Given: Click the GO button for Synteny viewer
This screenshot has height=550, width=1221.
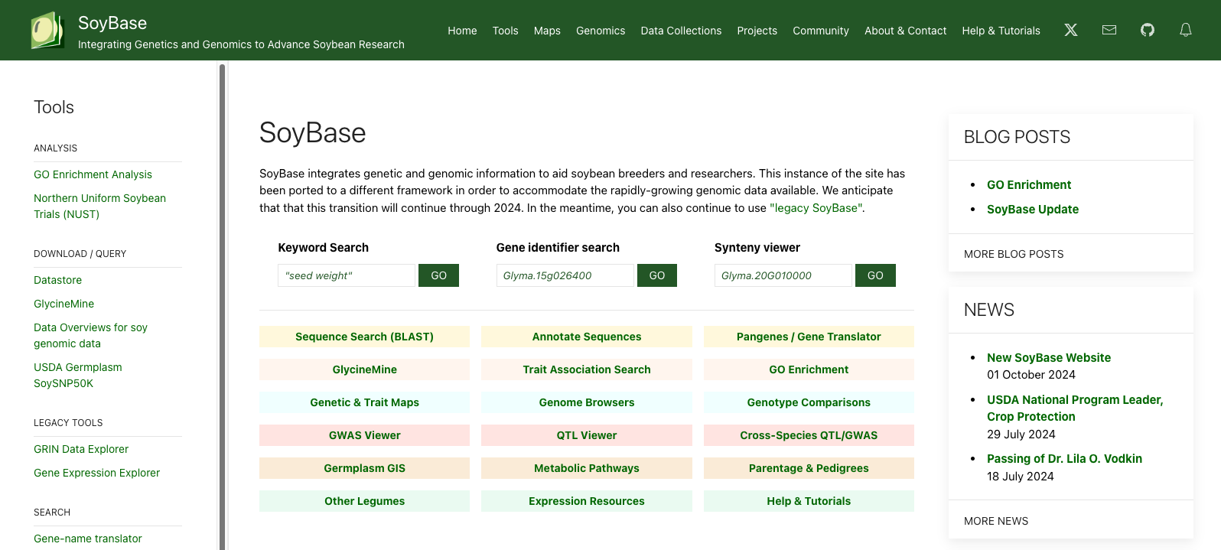Looking at the screenshot, I should (875, 275).
